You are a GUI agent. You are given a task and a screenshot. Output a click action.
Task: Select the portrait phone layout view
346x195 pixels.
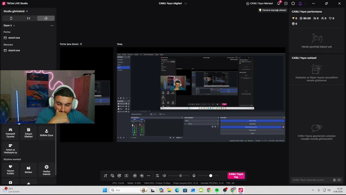click(x=11, y=18)
